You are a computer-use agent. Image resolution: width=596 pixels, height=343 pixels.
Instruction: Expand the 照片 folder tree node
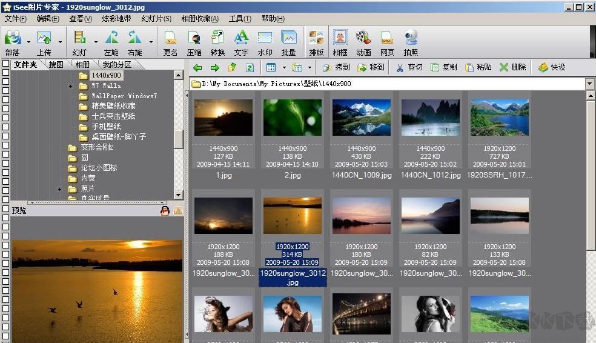pos(60,189)
